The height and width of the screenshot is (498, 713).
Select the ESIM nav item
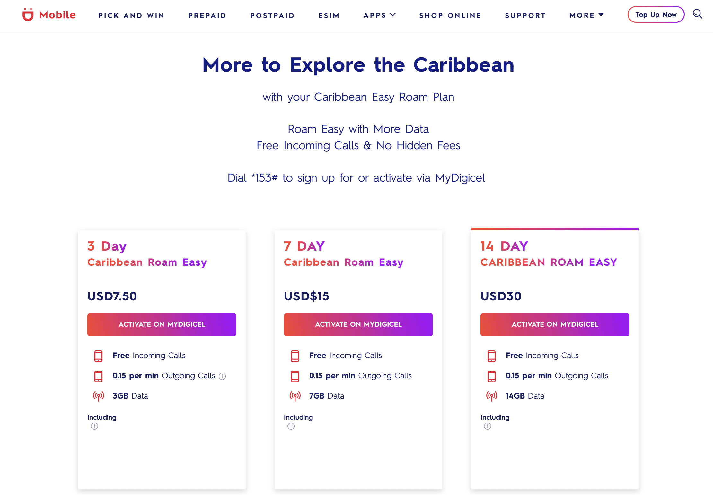329,15
